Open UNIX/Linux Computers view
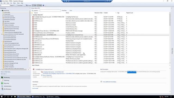174x98 pixels. pos(9,23)
